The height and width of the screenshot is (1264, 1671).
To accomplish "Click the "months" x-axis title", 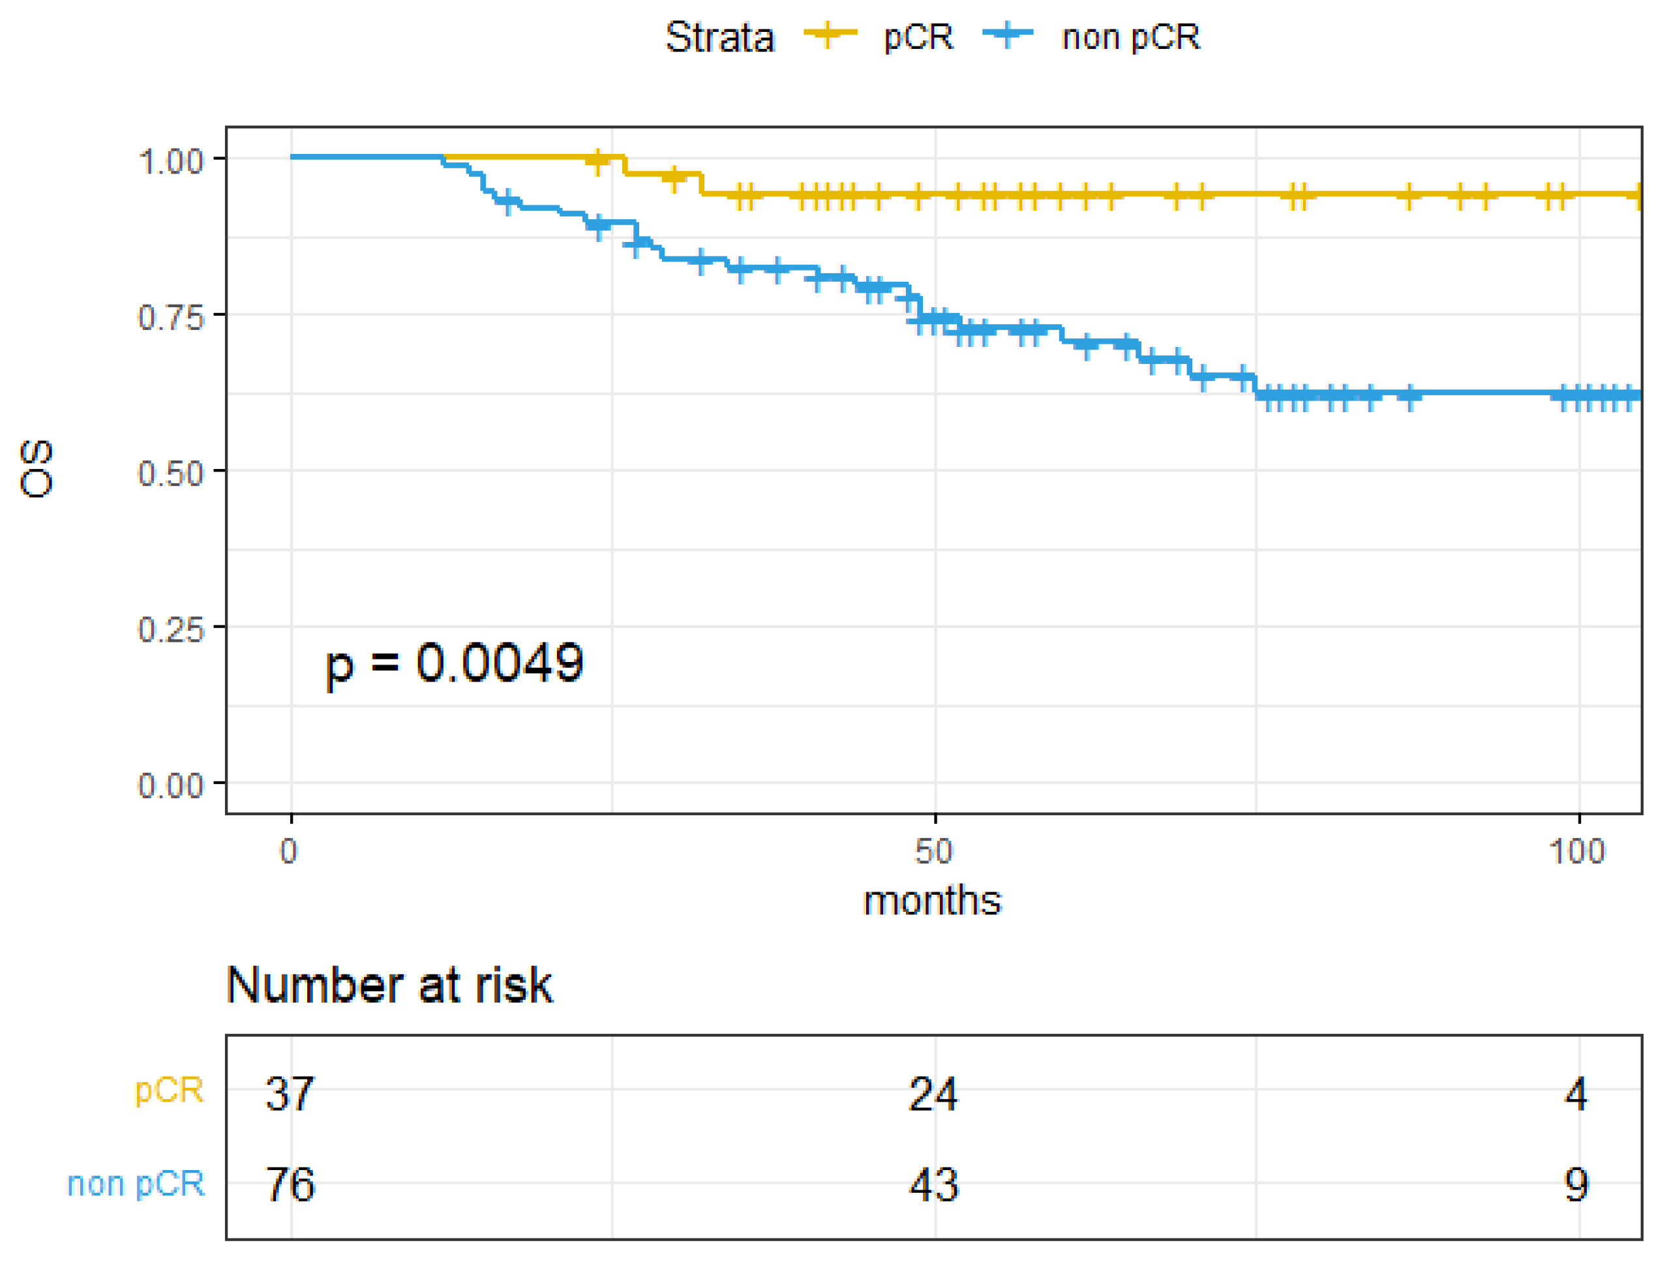I will pyautogui.click(x=932, y=901).
